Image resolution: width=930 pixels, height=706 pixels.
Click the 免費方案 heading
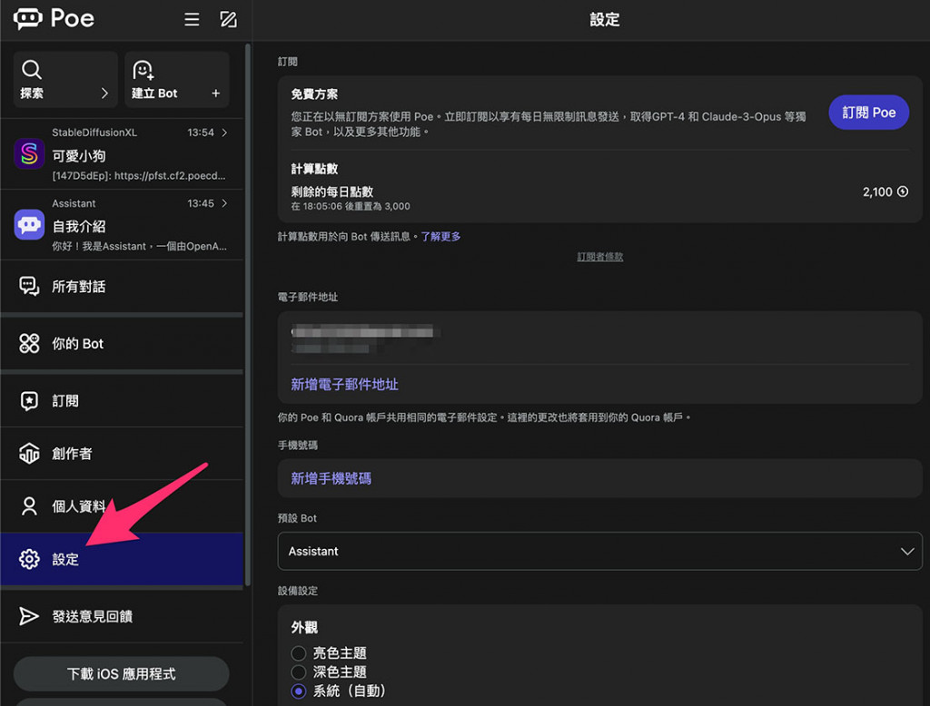coord(314,94)
